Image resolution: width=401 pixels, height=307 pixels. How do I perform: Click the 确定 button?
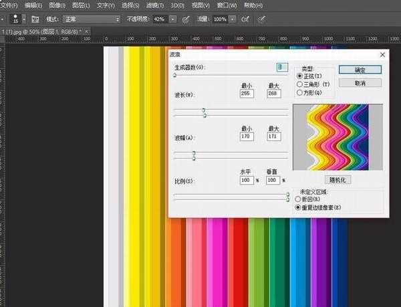pyautogui.click(x=360, y=70)
